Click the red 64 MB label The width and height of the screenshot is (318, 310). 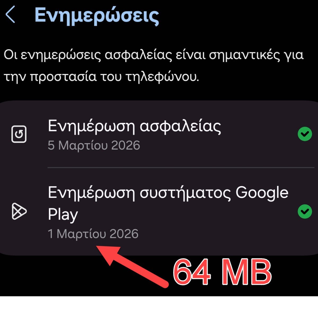click(222, 273)
